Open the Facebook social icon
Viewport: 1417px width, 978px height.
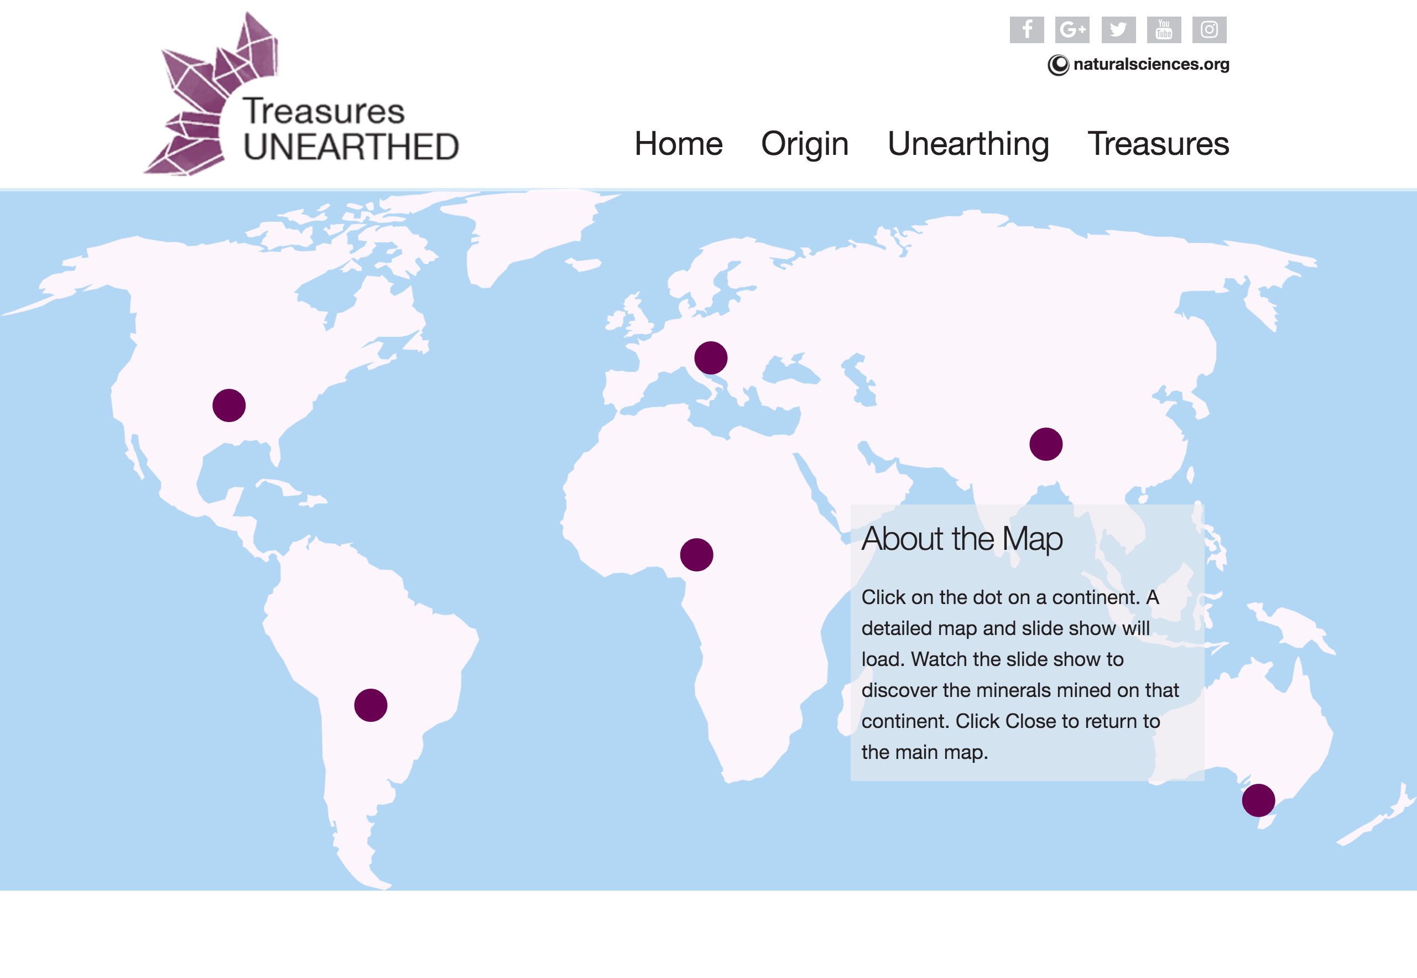[x=1027, y=30]
